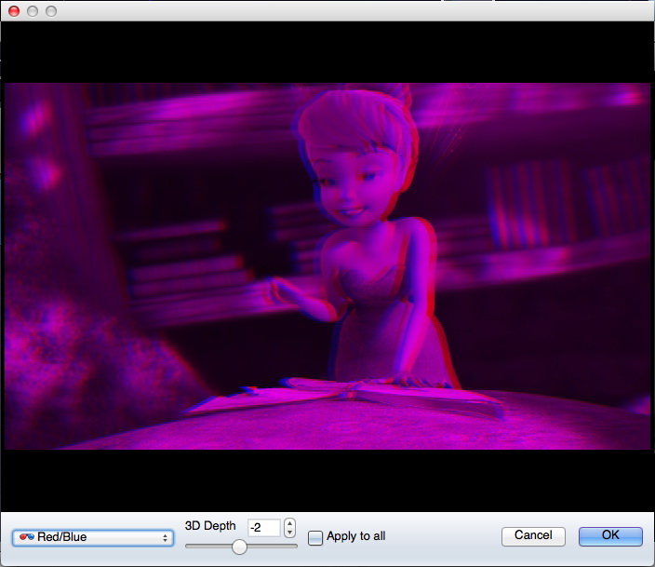Open the Red/Blue 3D mode dropdown
Image resolution: width=655 pixels, height=567 pixels.
click(93, 537)
